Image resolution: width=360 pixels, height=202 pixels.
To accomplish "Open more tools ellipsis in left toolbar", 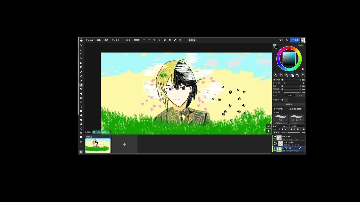I will [81, 146].
